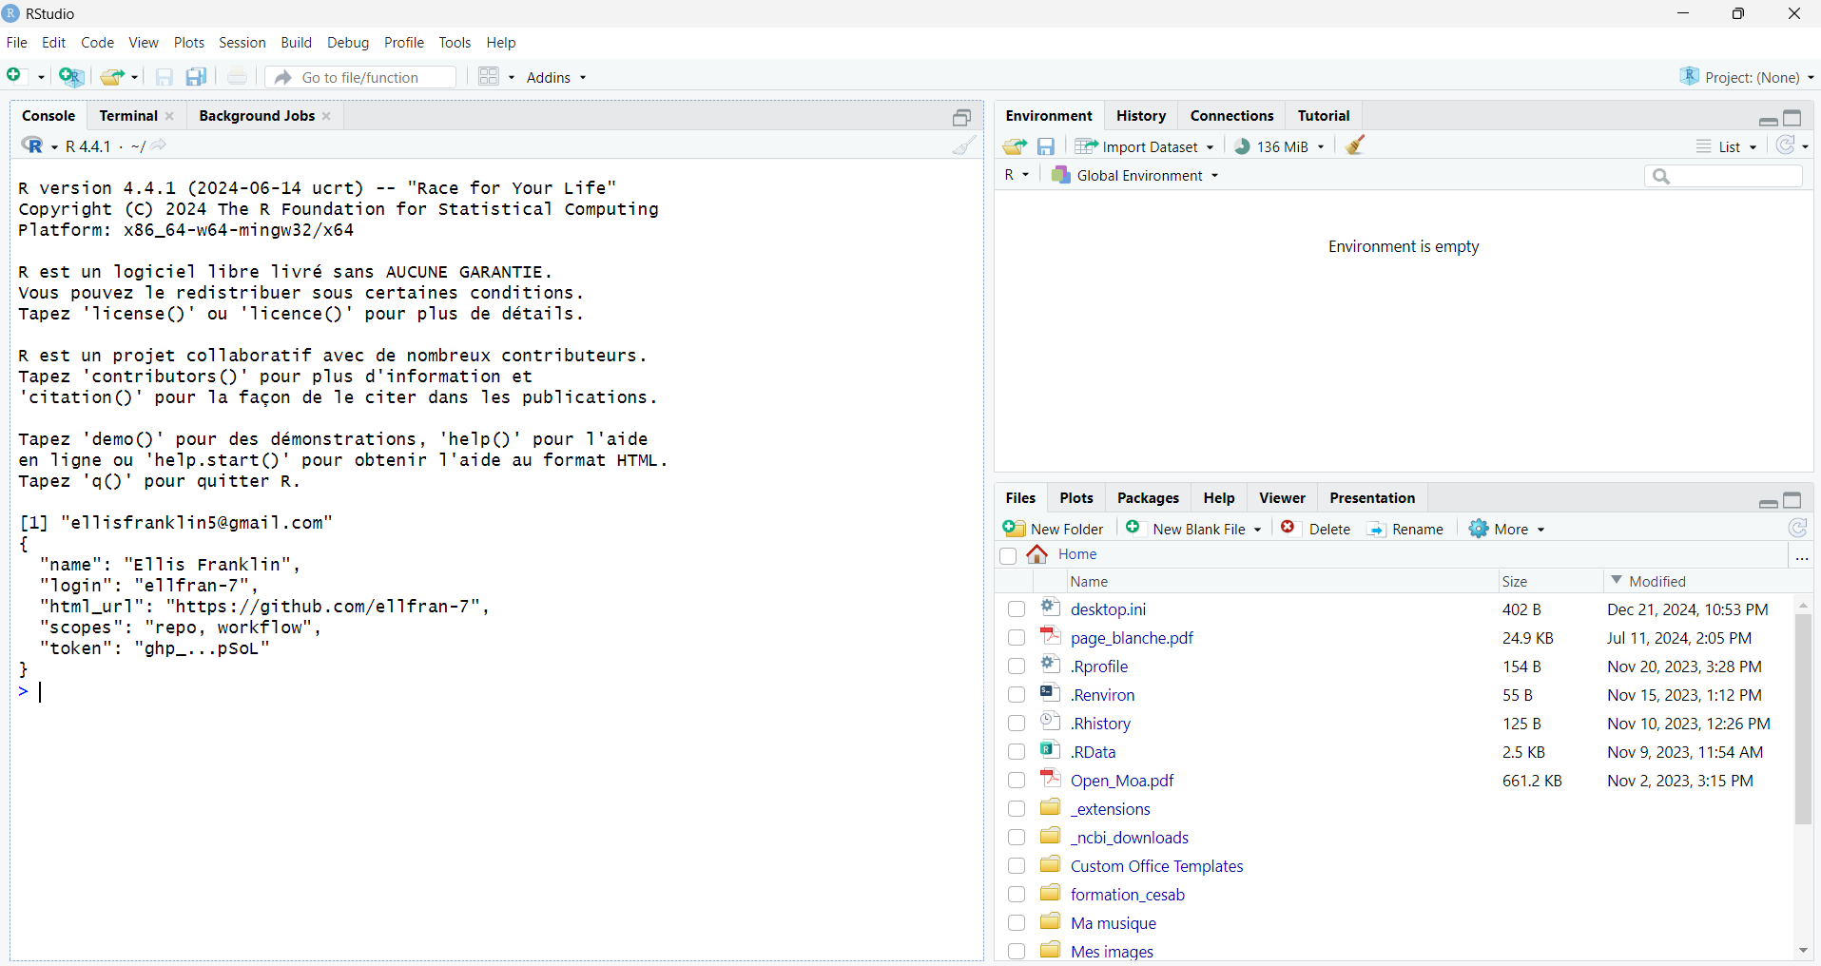Clear environment objects with broom icon
Screen dimensions: 1821x966
pyautogui.click(x=1355, y=145)
